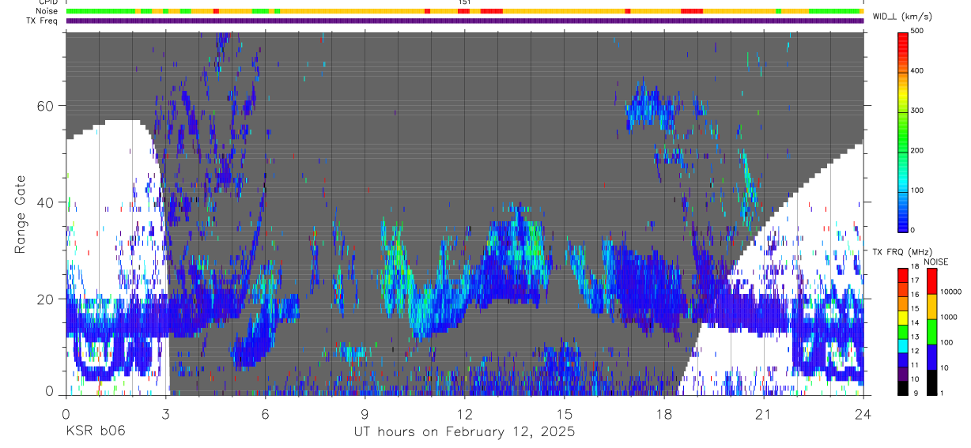This screenshot has width=971, height=448.
Task: Click the '100' label on the WID colorbar
Action: (917, 190)
